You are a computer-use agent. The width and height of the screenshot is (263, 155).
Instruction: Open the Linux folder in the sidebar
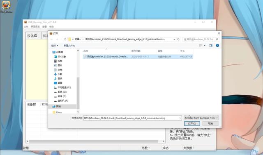[x=57, y=112]
